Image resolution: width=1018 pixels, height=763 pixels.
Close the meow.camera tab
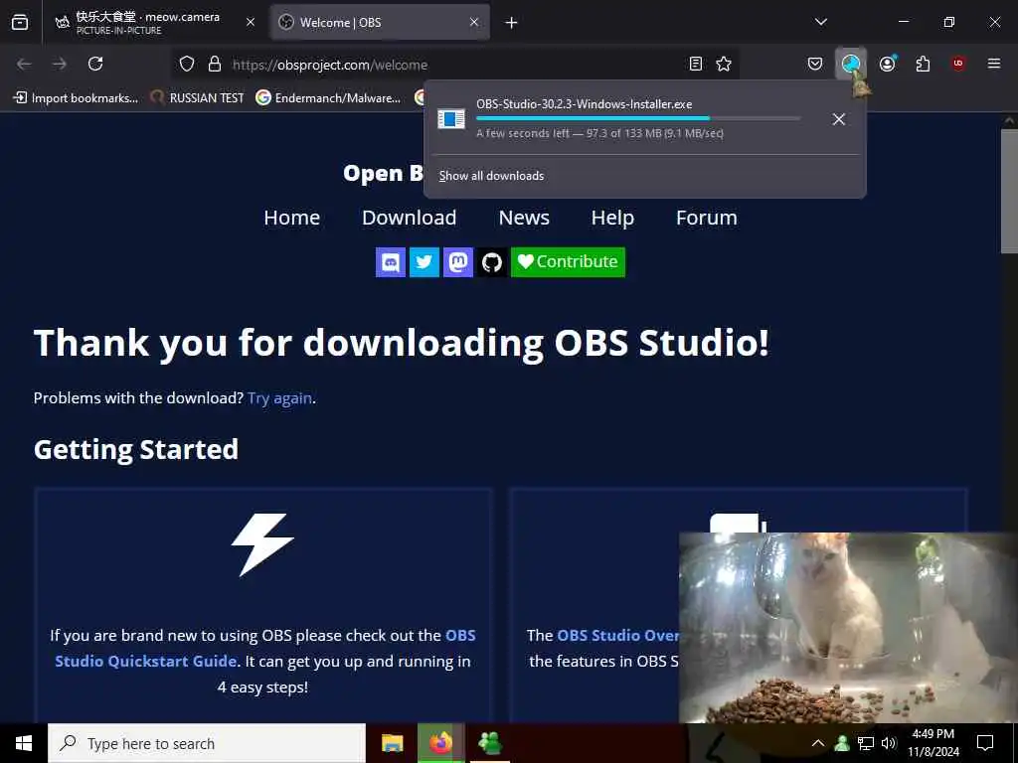[251, 22]
